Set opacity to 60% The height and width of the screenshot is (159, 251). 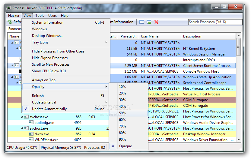(x=129, y=120)
